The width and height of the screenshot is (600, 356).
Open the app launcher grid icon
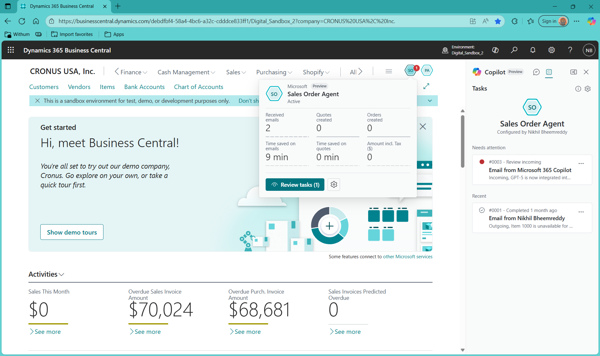click(x=10, y=50)
